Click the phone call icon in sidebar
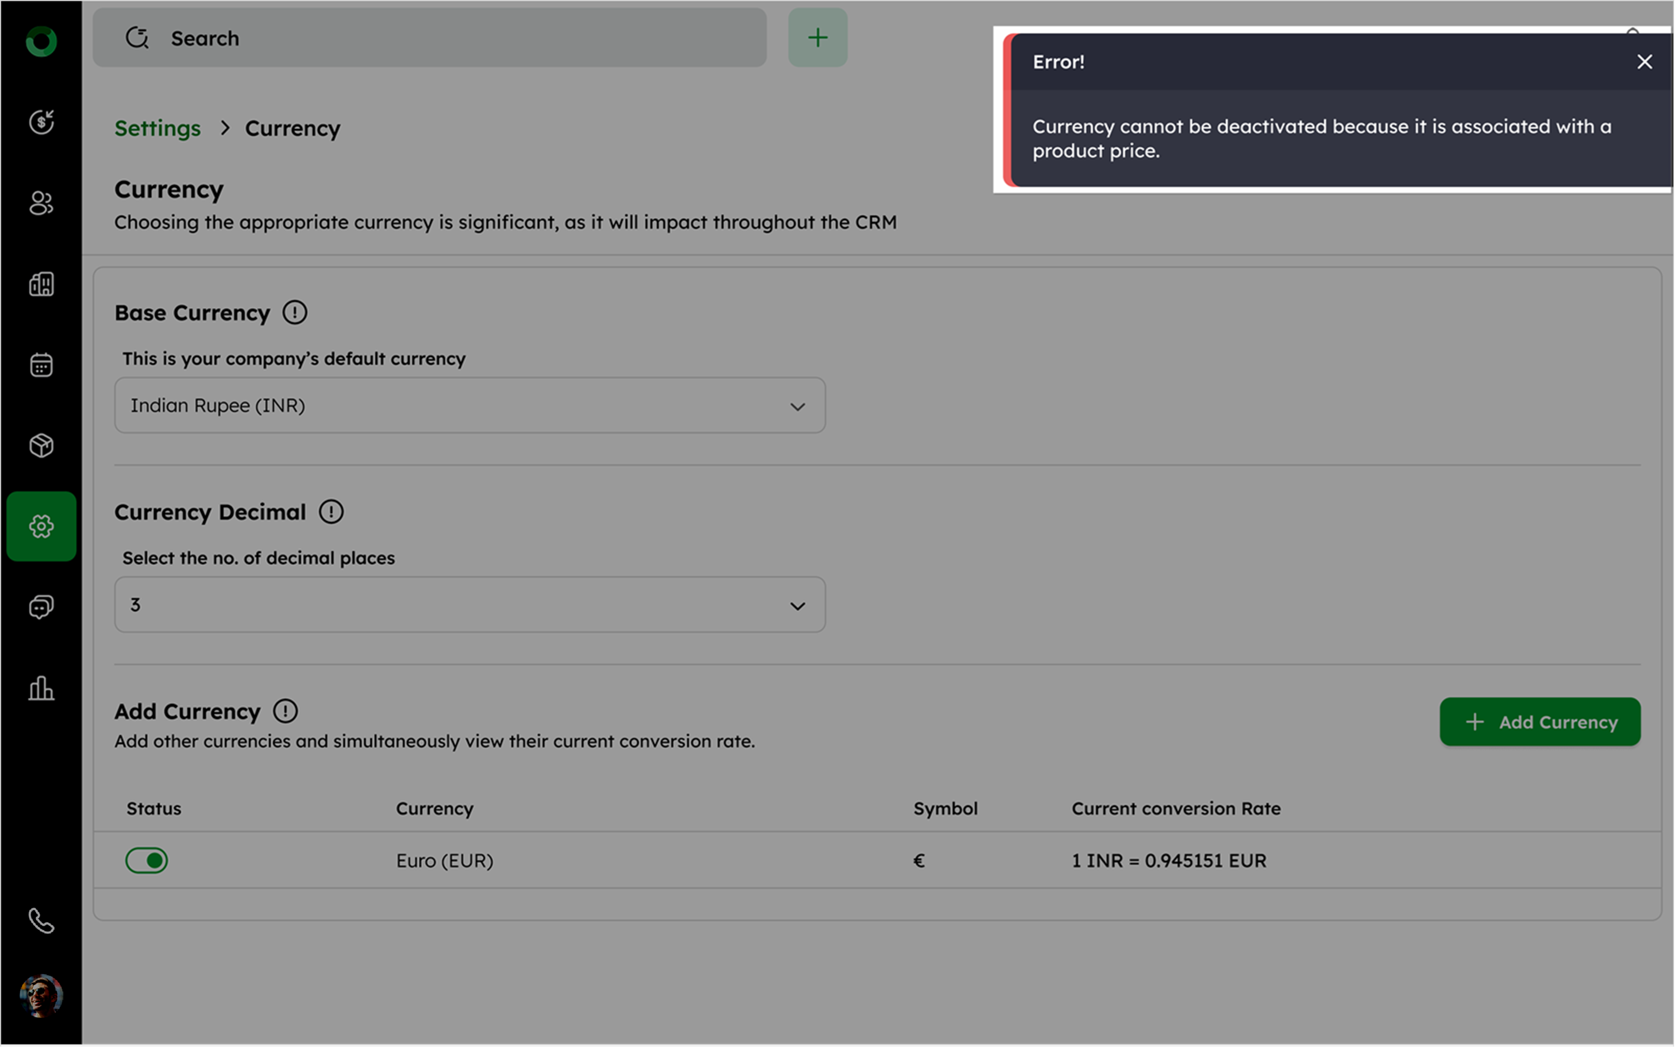 41,921
